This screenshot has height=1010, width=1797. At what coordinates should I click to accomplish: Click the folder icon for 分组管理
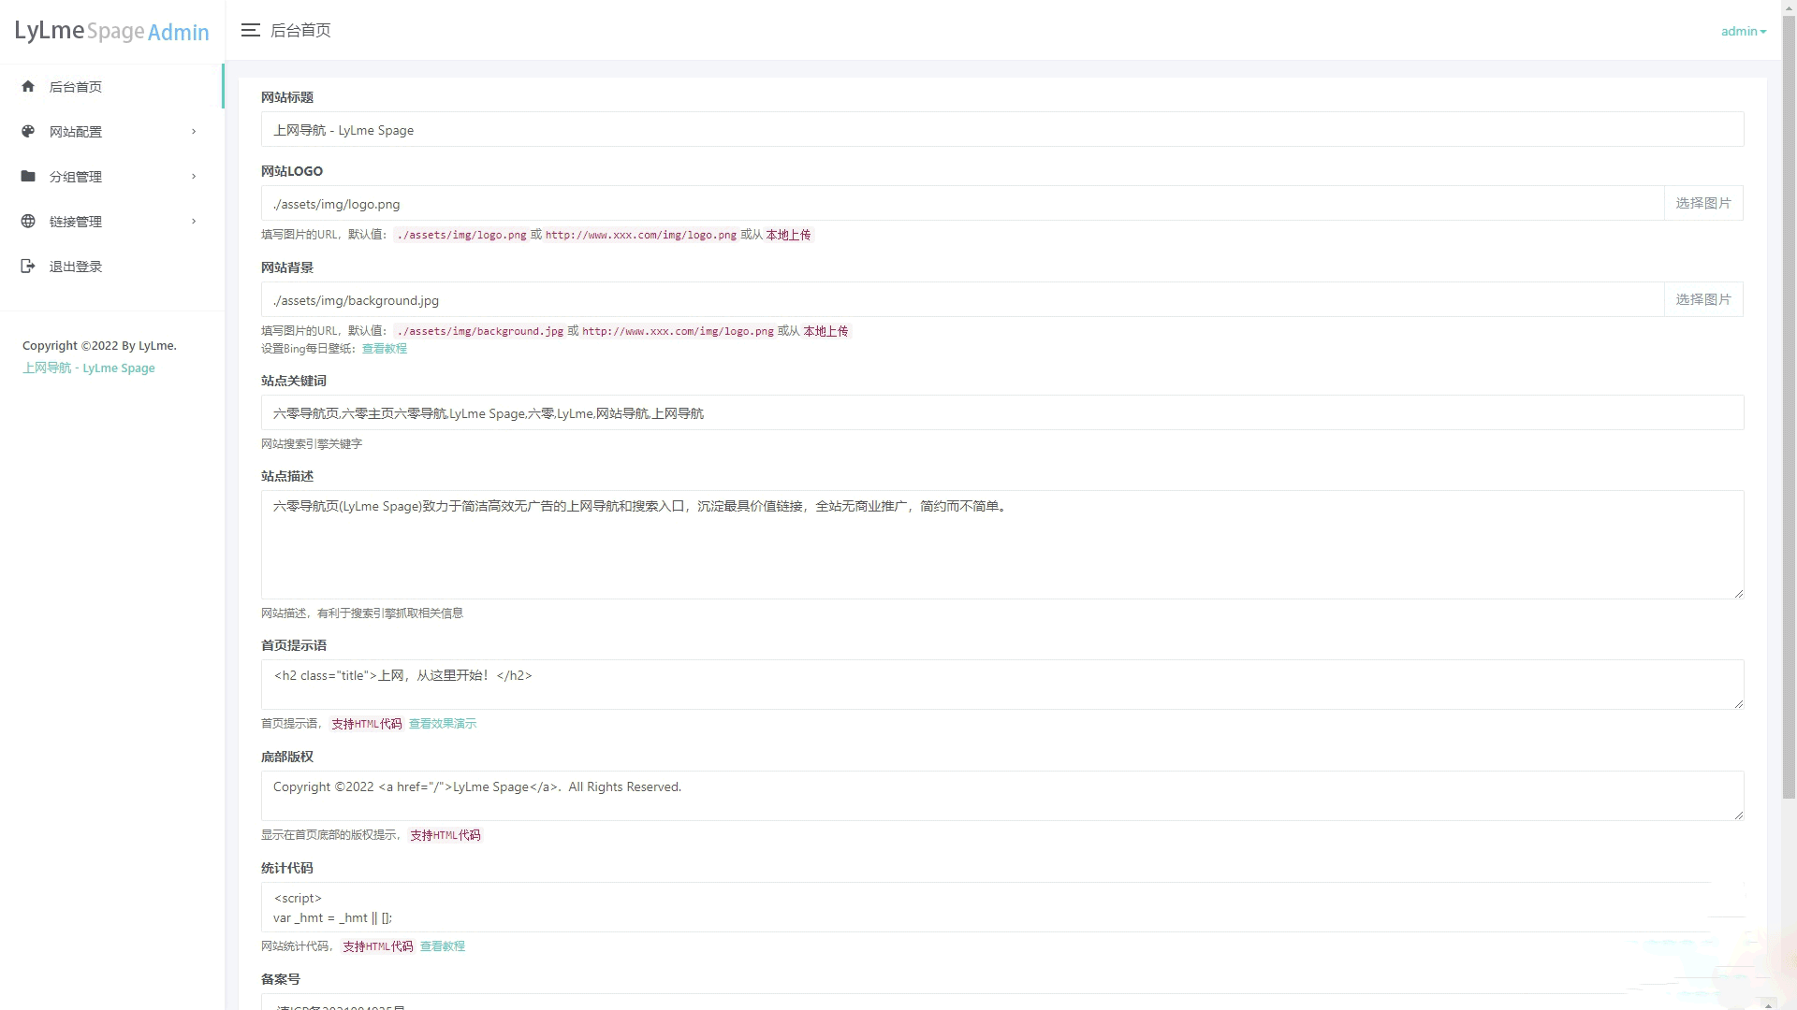tap(28, 176)
